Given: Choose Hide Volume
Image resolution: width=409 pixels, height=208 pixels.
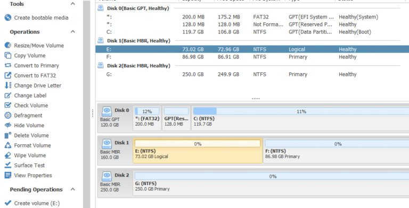Looking at the screenshot, I should 29,125.
